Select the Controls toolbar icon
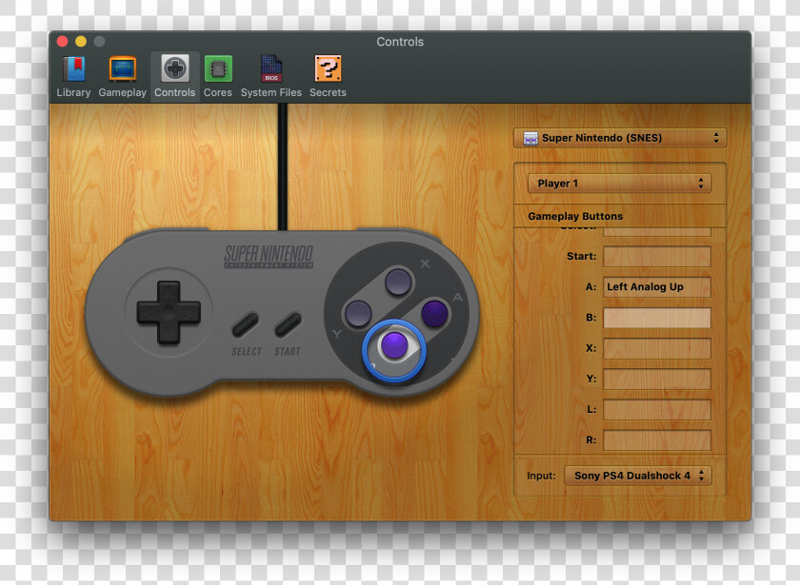The height and width of the screenshot is (585, 800). pyautogui.click(x=175, y=76)
